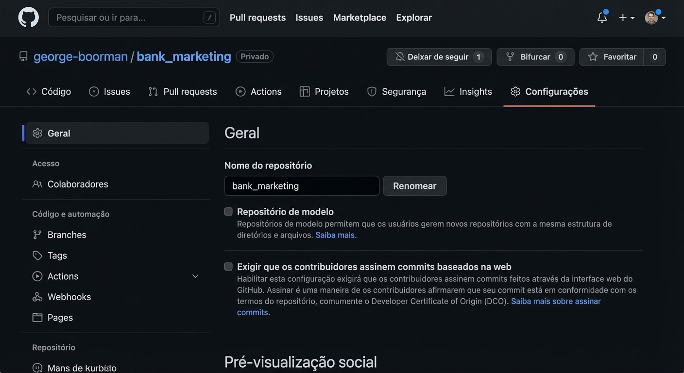This screenshot has height=373, width=684.
Task: Go to Tags settings in the sidebar
Action: (x=56, y=255)
